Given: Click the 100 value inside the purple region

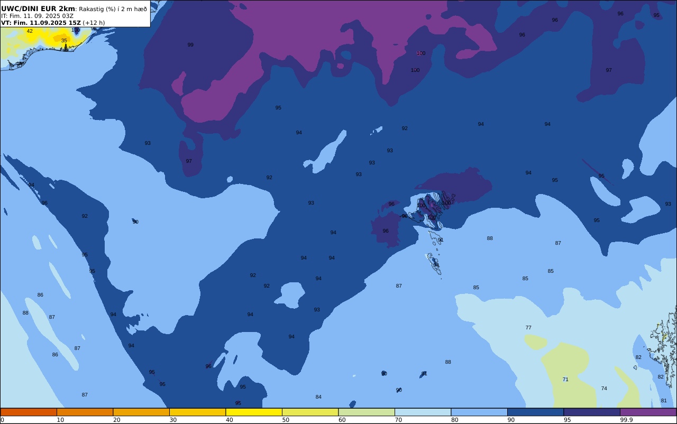Looking at the screenshot, I should [x=421, y=53].
